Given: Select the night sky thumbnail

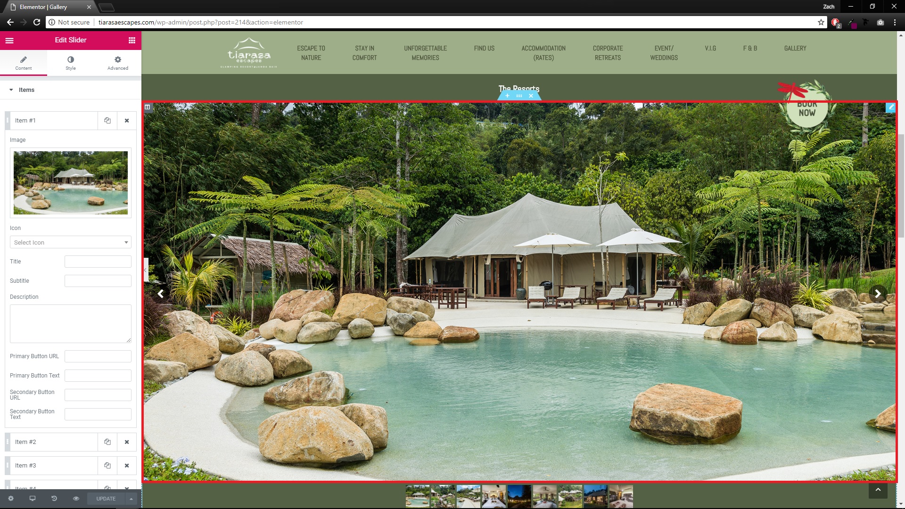Looking at the screenshot, I should (x=519, y=496).
